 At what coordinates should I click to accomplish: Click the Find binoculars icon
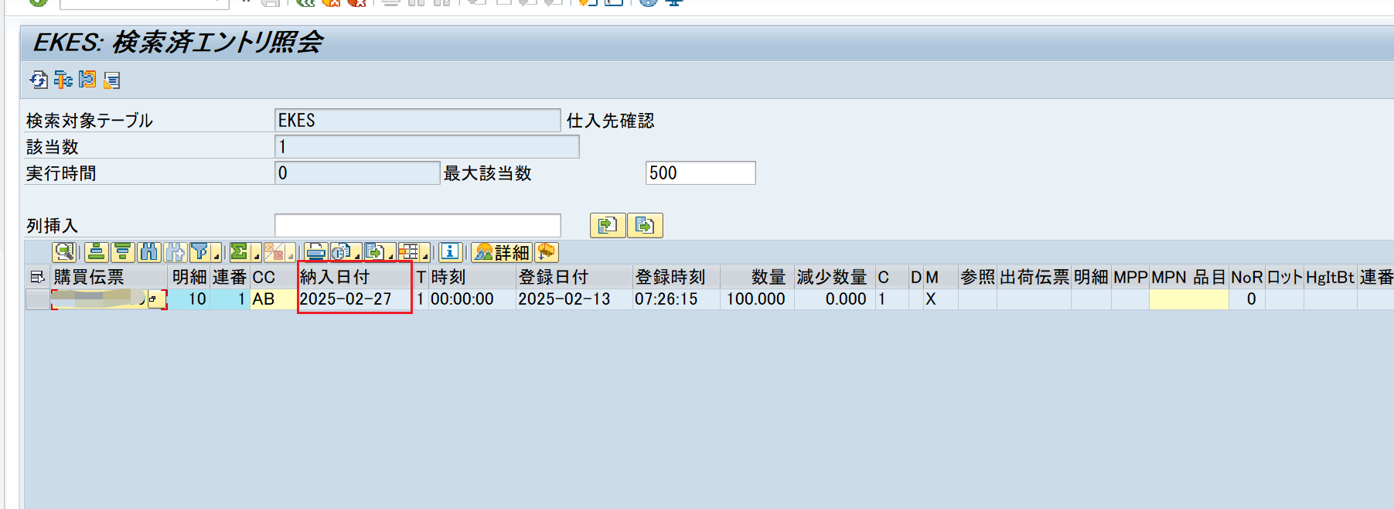coord(148,252)
